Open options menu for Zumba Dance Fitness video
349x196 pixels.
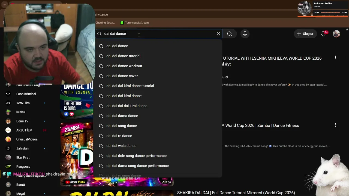point(335,125)
